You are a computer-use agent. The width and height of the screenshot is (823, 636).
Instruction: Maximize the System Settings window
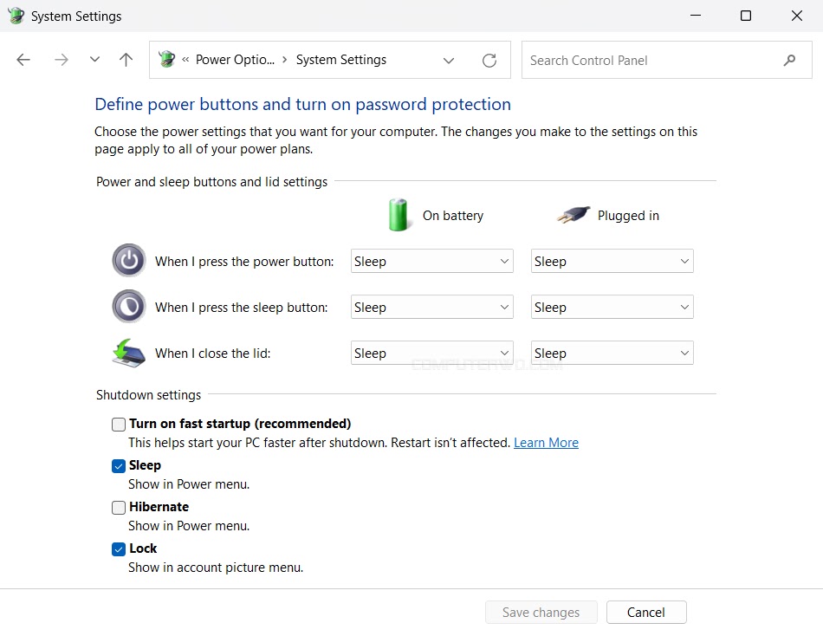point(745,16)
